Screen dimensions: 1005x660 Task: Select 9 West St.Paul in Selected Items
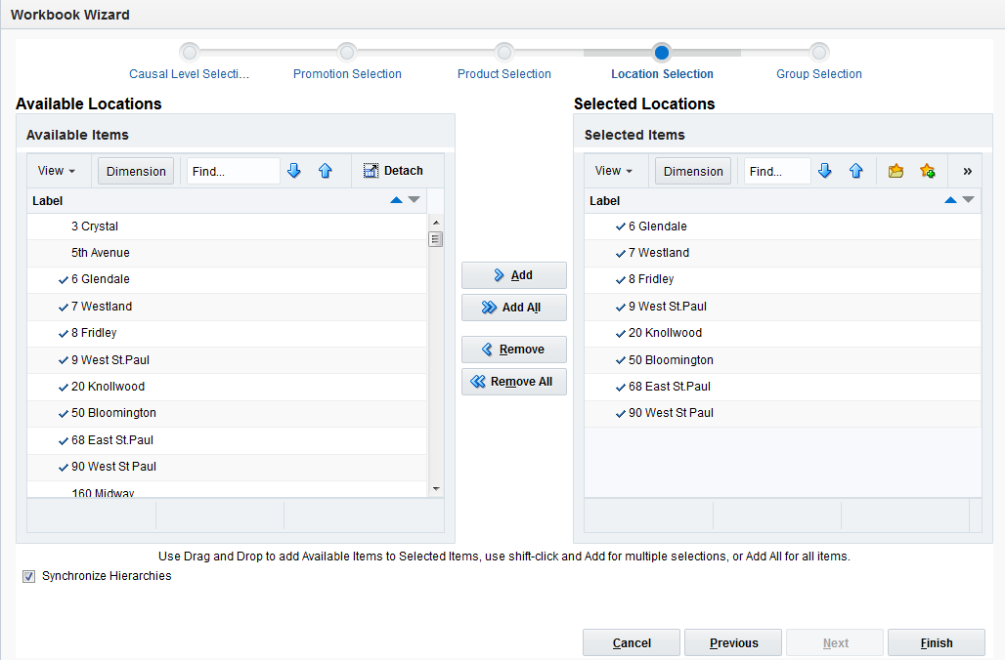[783, 307]
